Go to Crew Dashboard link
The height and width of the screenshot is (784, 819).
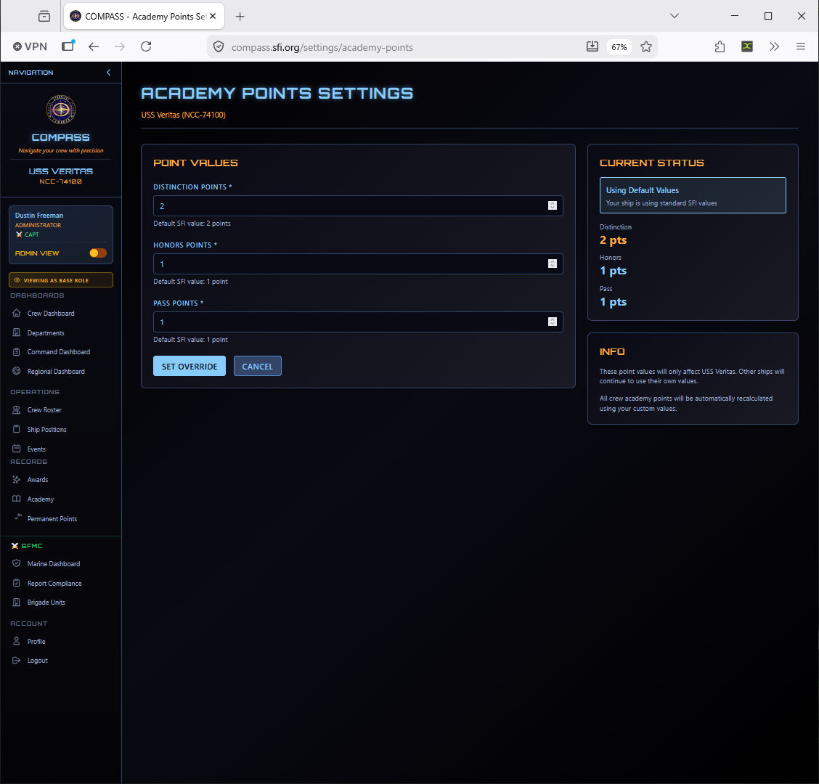51,314
